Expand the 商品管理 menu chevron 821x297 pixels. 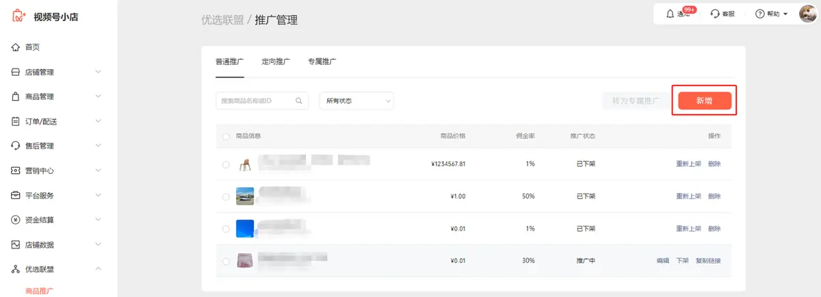click(99, 96)
